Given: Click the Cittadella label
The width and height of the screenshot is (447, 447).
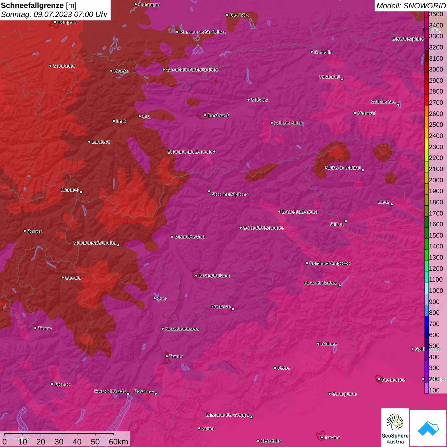Looking at the screenshot, I should (271, 441).
